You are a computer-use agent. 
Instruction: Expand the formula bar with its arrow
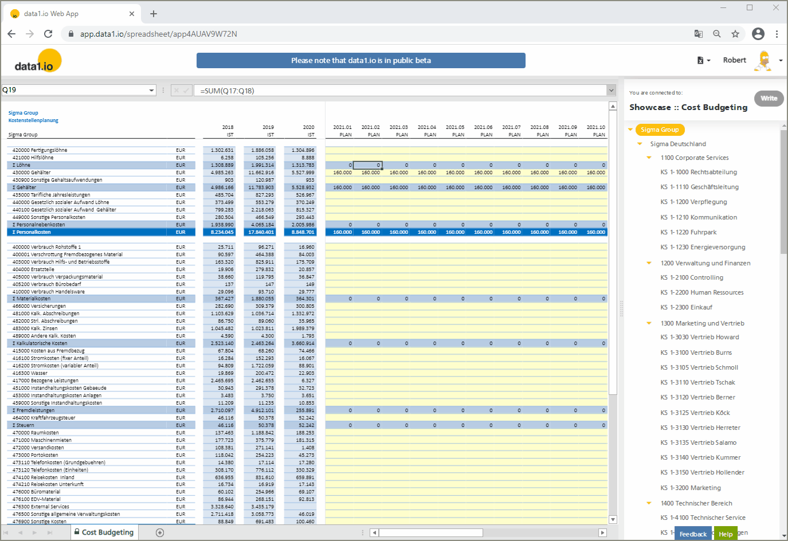pos(611,90)
